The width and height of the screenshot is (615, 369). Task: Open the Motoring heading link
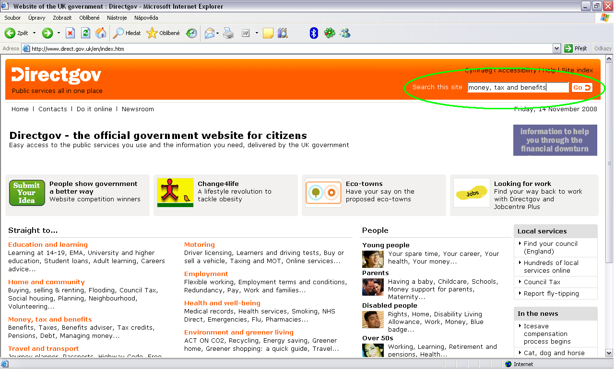click(200, 245)
